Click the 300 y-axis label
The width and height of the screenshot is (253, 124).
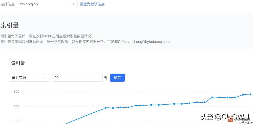pyautogui.click(x=16, y=121)
